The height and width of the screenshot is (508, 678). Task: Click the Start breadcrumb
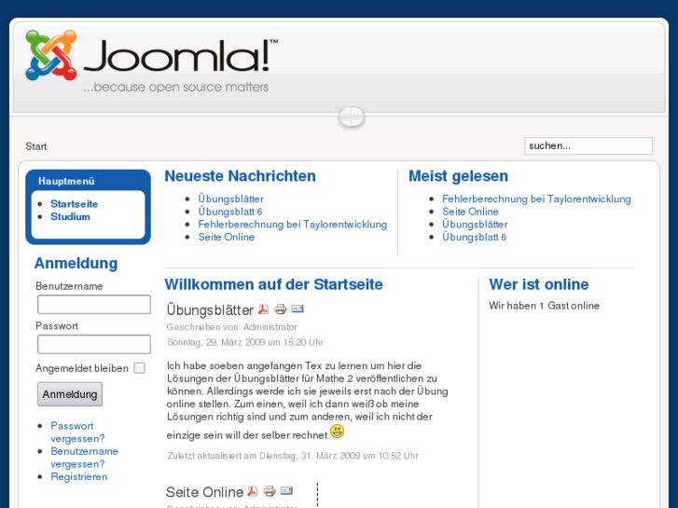pos(35,146)
